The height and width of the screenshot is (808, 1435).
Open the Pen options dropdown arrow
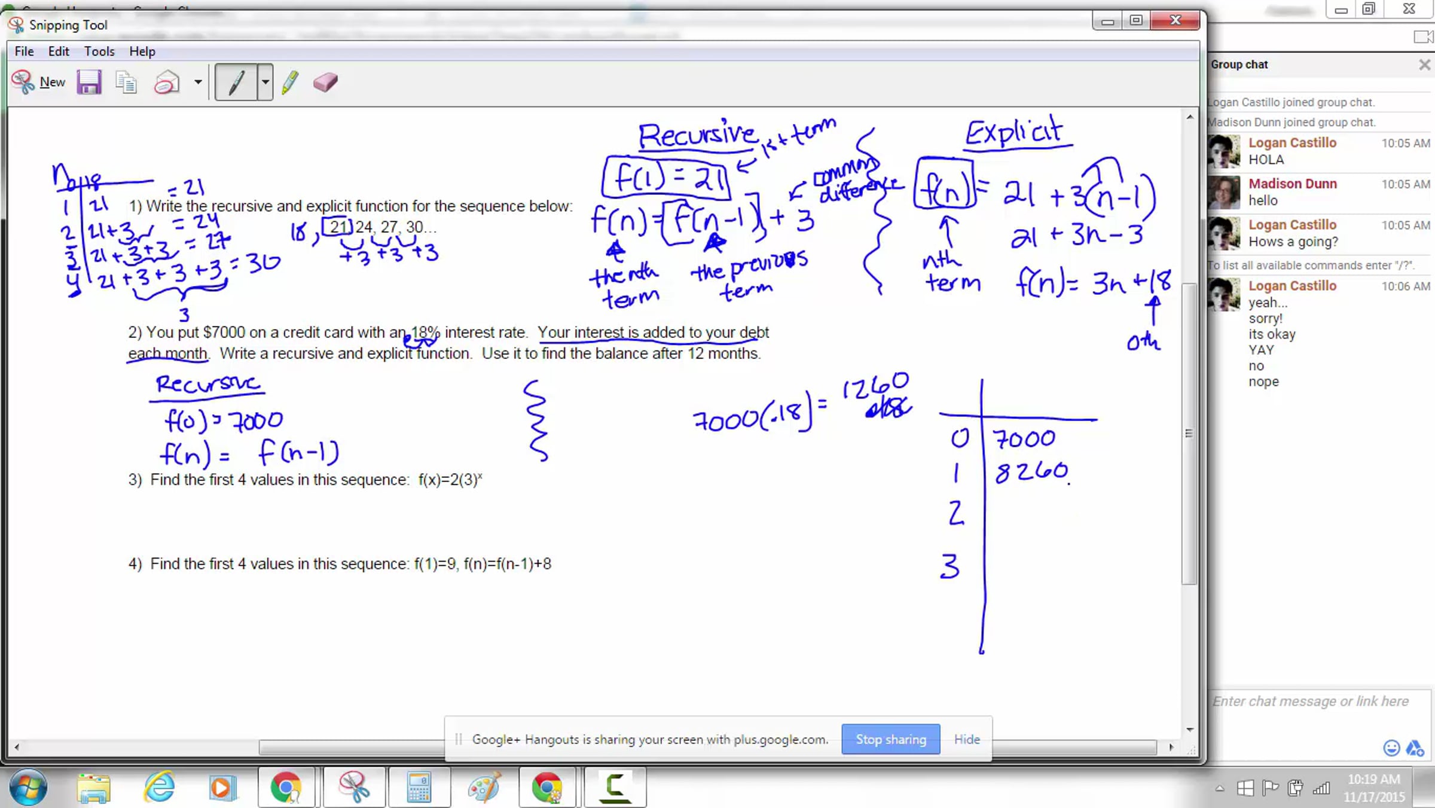[265, 82]
